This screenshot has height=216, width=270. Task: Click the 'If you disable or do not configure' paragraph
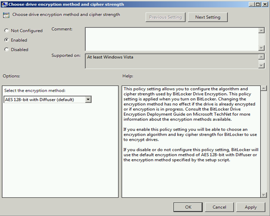[191, 154]
